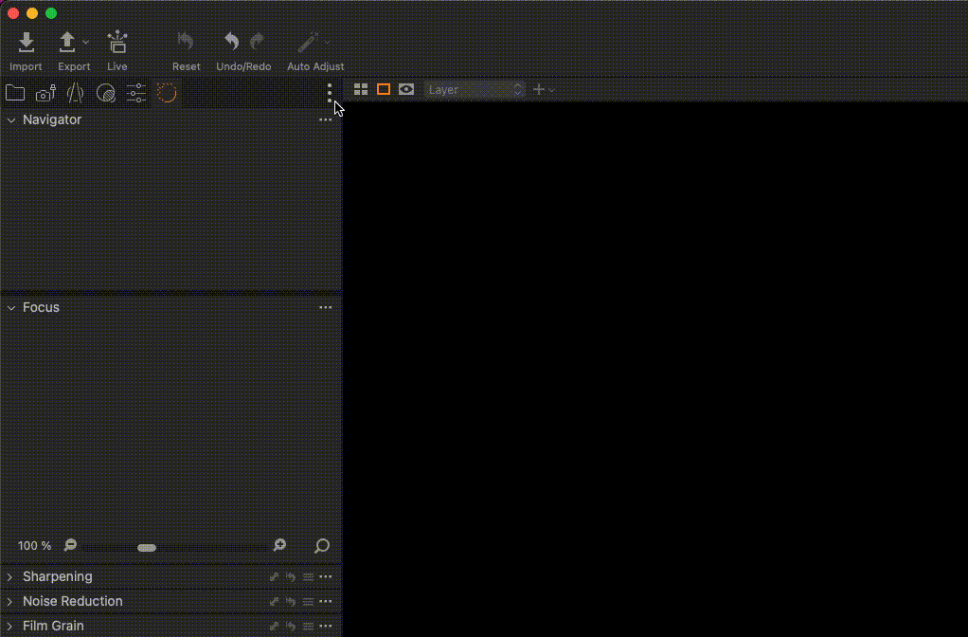Click the zoom-in magnifier in Focus panel
The height and width of the screenshot is (637, 968).
pyautogui.click(x=279, y=545)
